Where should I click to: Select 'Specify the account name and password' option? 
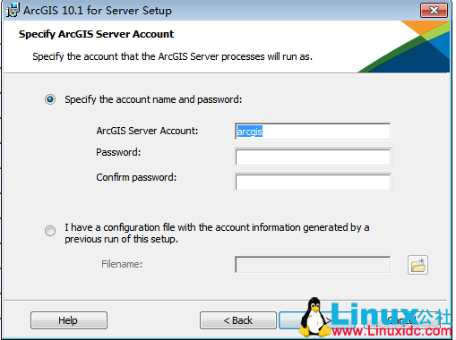pos(50,99)
